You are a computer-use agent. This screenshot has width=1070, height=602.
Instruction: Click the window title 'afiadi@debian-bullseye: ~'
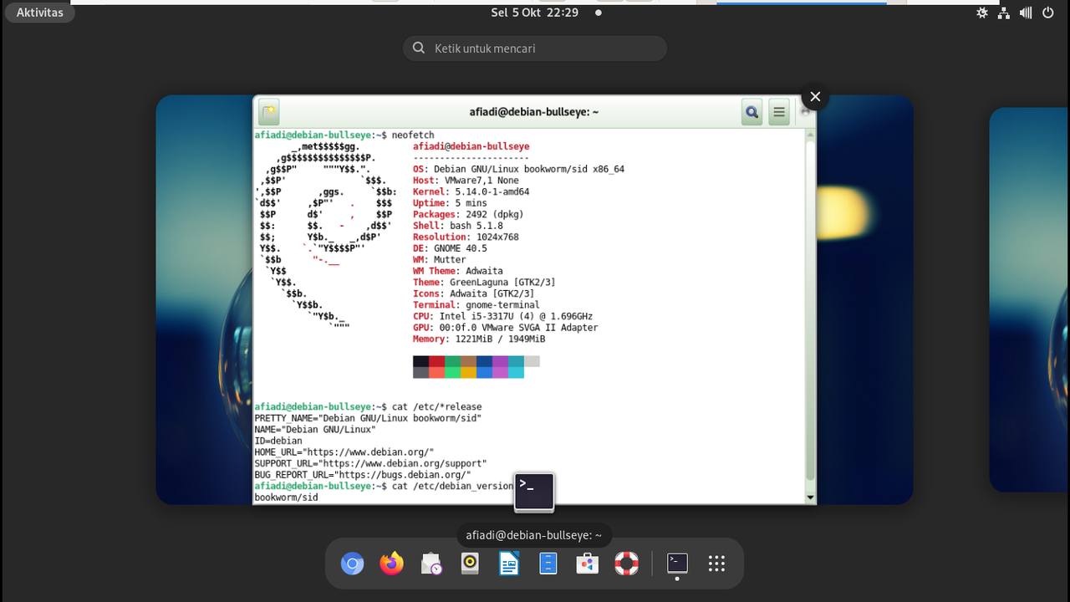[533, 112]
